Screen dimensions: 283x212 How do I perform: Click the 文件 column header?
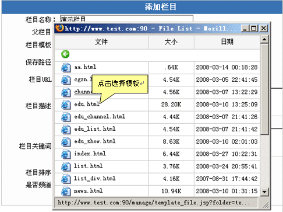[101, 42]
